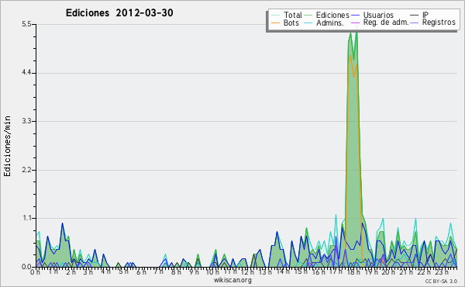Click the green Ediciones legend swatch
465x287 pixels.
point(308,16)
